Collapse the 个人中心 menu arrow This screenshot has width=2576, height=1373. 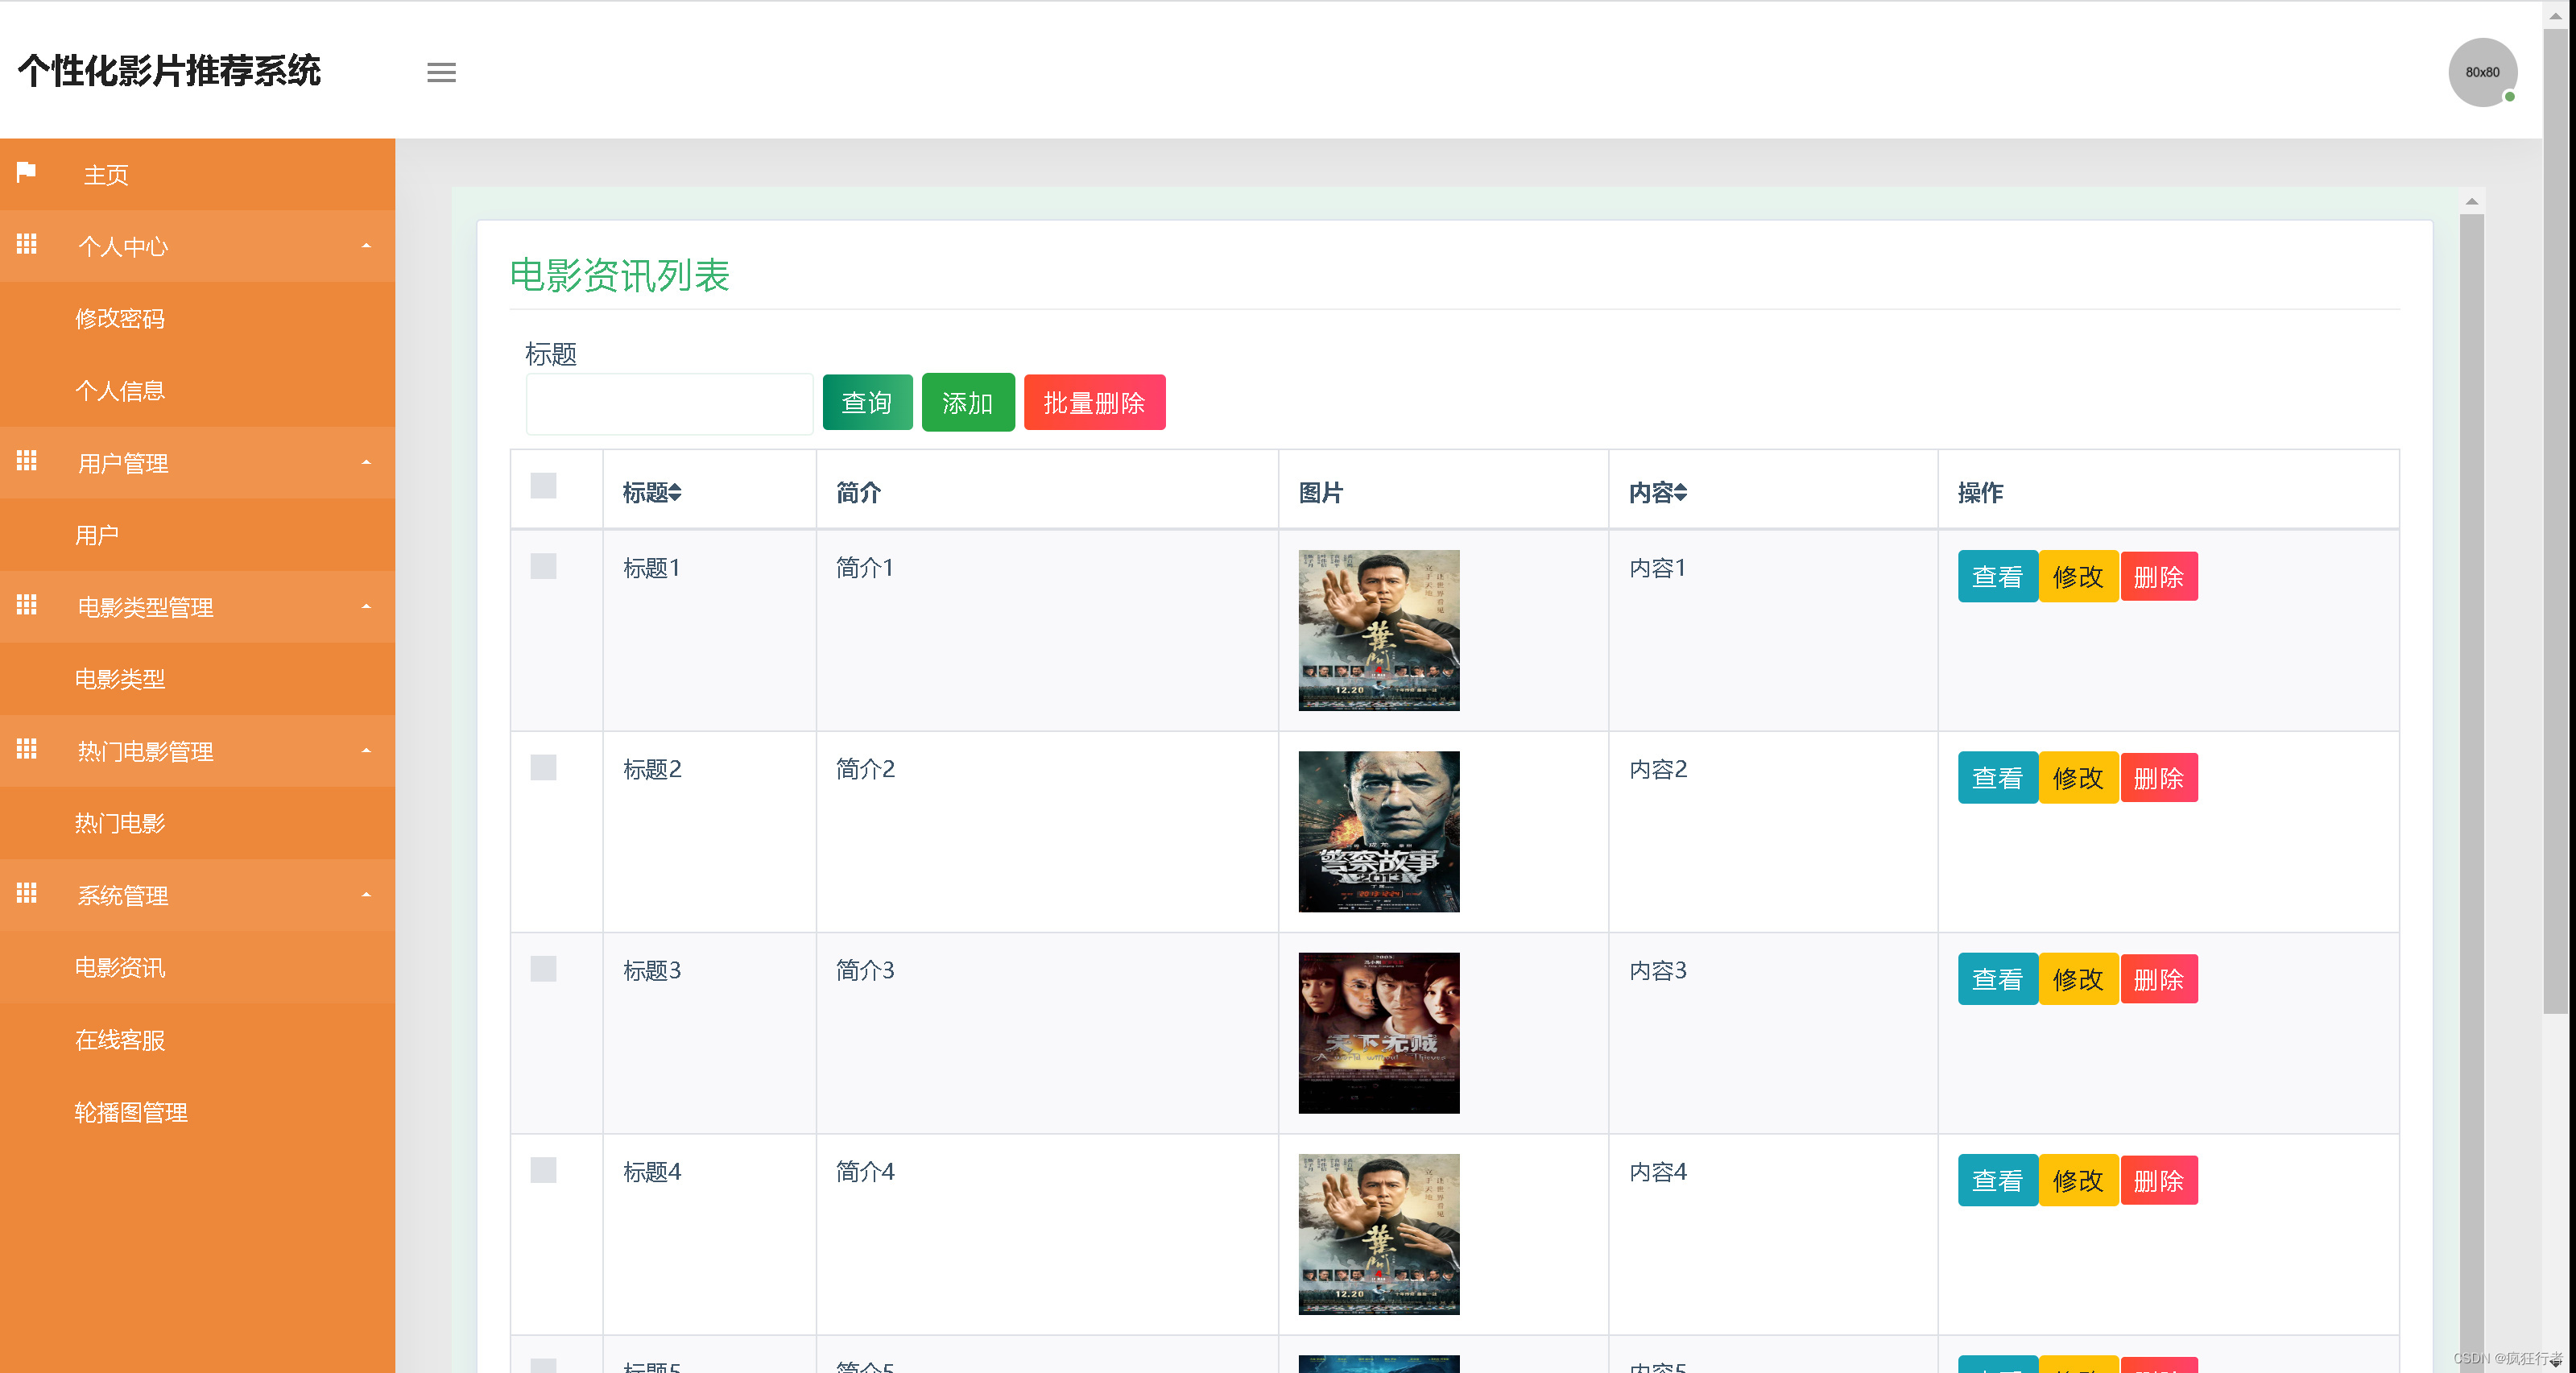(x=366, y=246)
